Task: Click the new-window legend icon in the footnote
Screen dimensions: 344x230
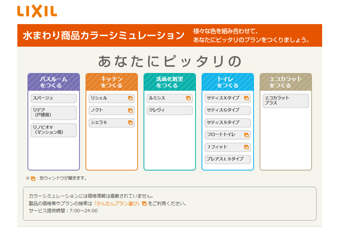Action: [x=33, y=178]
